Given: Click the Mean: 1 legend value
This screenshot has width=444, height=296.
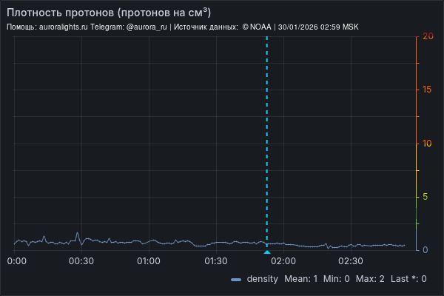Looking at the screenshot, I should [301, 280].
